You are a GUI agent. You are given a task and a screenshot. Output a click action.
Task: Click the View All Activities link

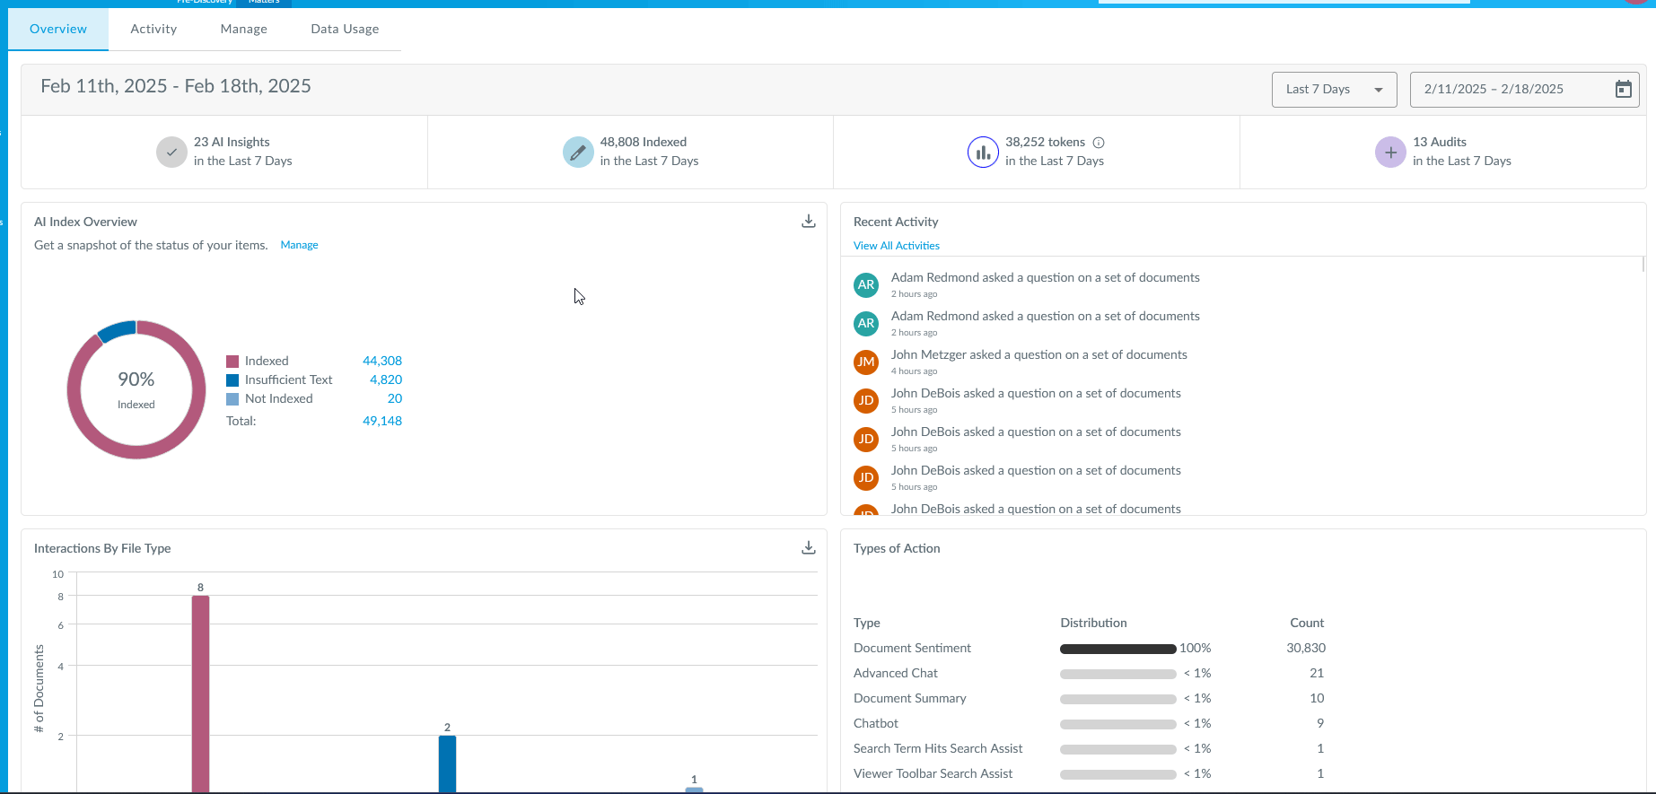click(896, 246)
